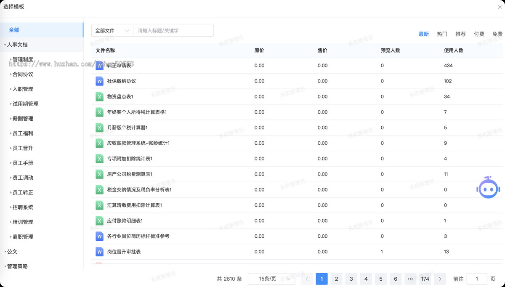The image size is (505, 287).
Task: Expand the 公文 category
Action: [x=5, y=252]
